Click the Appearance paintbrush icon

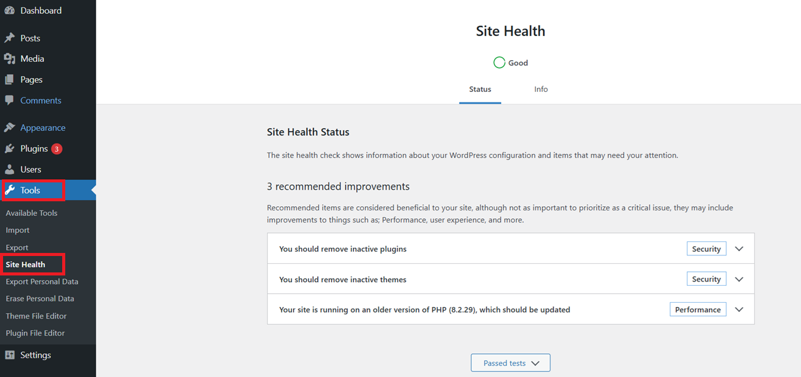click(9, 128)
